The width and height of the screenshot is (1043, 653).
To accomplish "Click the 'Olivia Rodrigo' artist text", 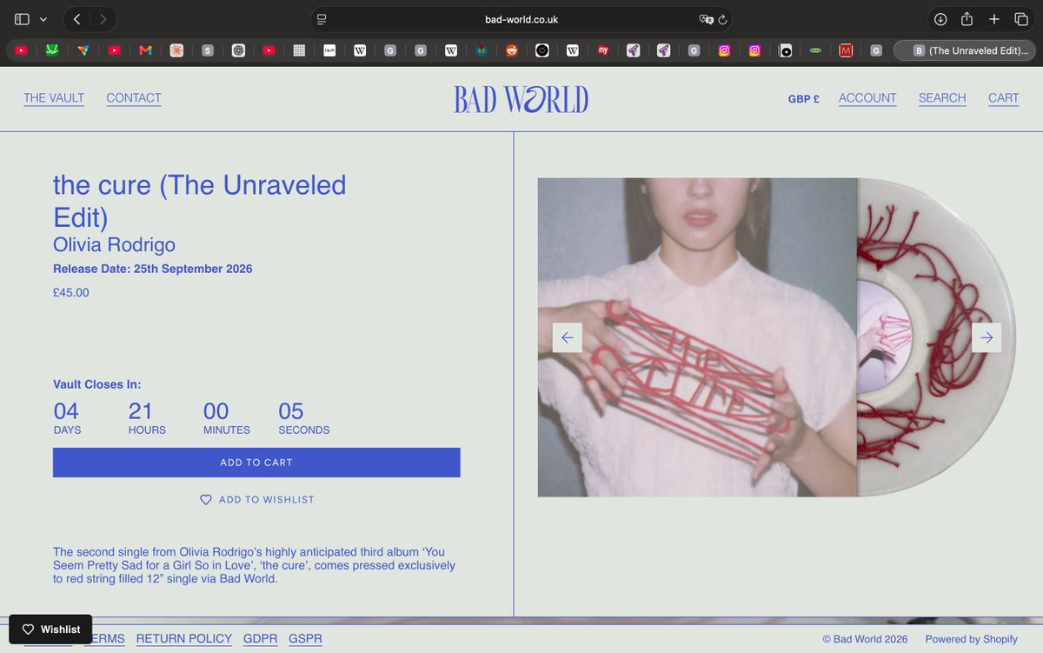I will point(114,245).
